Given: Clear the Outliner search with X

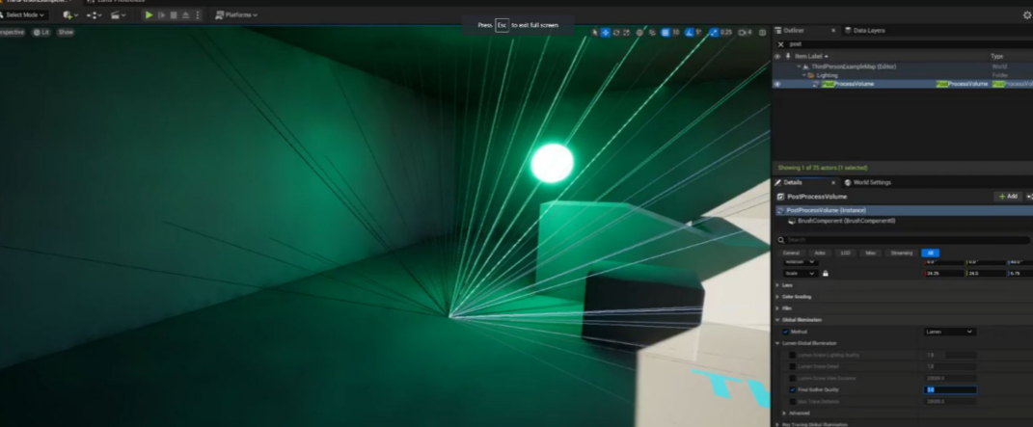Looking at the screenshot, I should pyautogui.click(x=780, y=44).
